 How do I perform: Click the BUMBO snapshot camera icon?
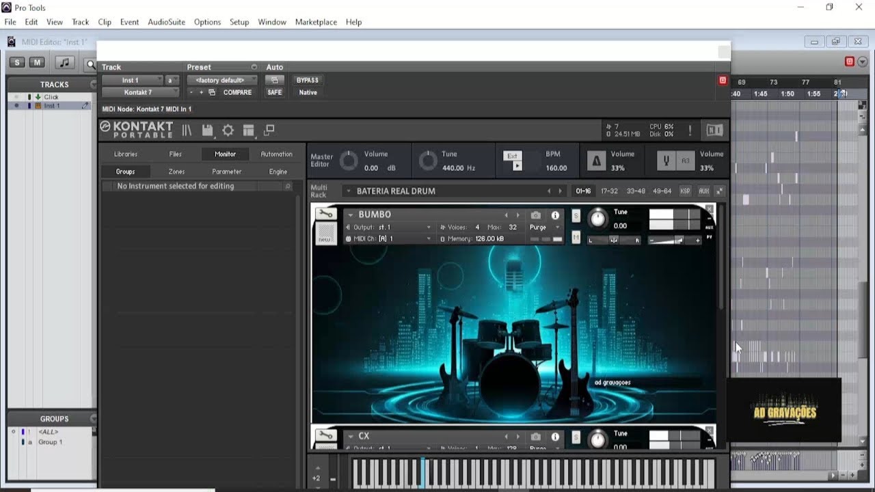(x=536, y=215)
